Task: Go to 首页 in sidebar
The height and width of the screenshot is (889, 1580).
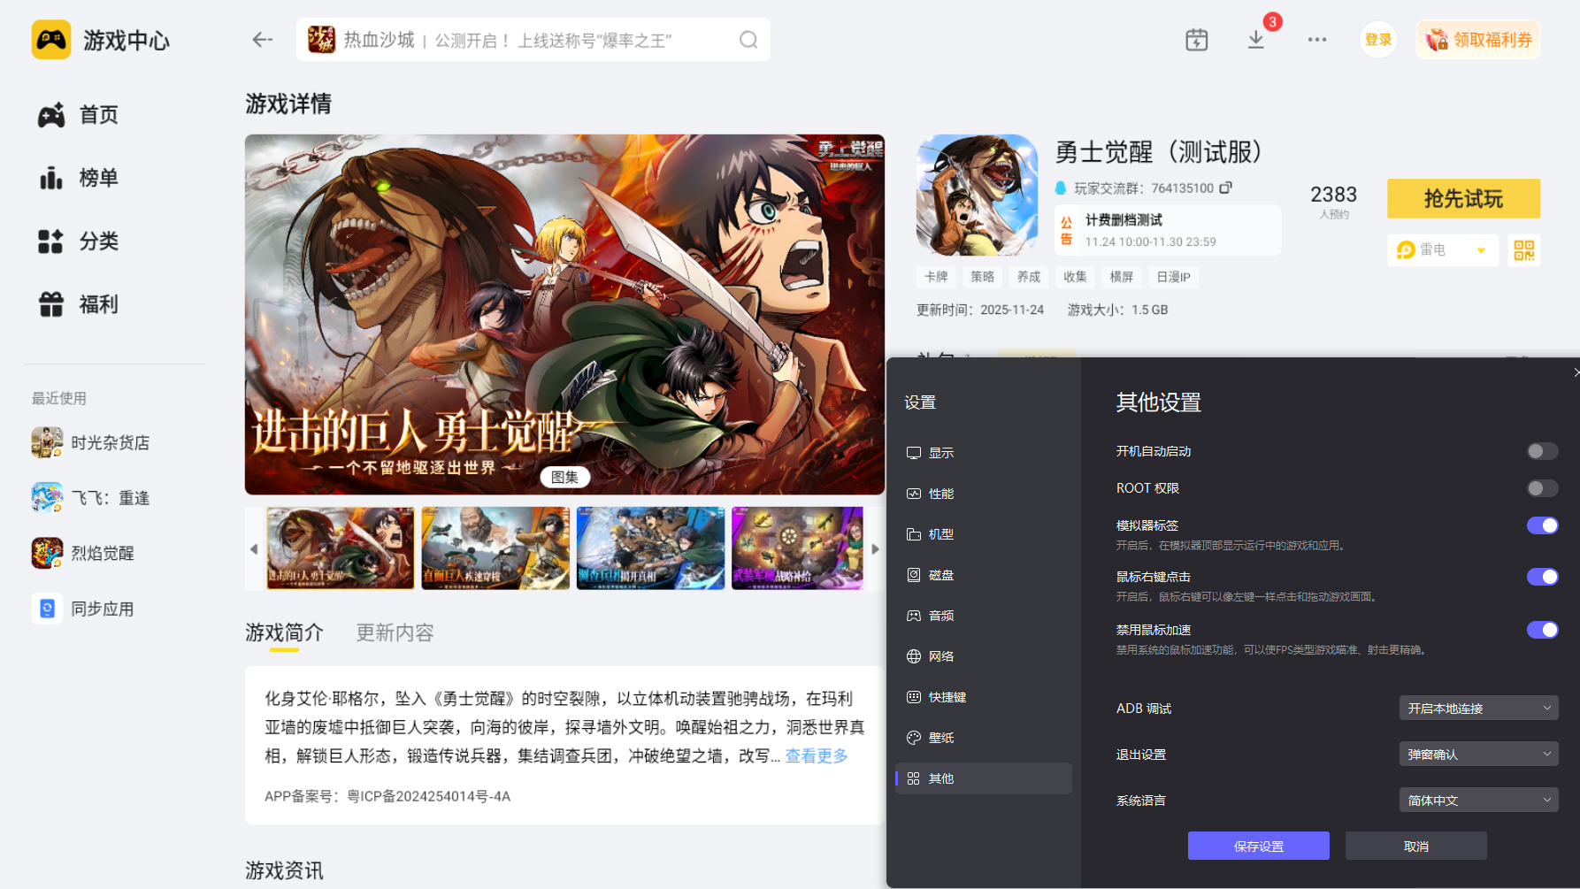Action: click(x=78, y=115)
